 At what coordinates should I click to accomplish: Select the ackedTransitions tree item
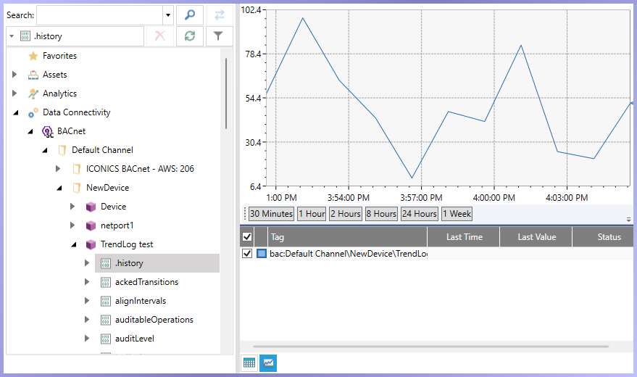pos(146,282)
